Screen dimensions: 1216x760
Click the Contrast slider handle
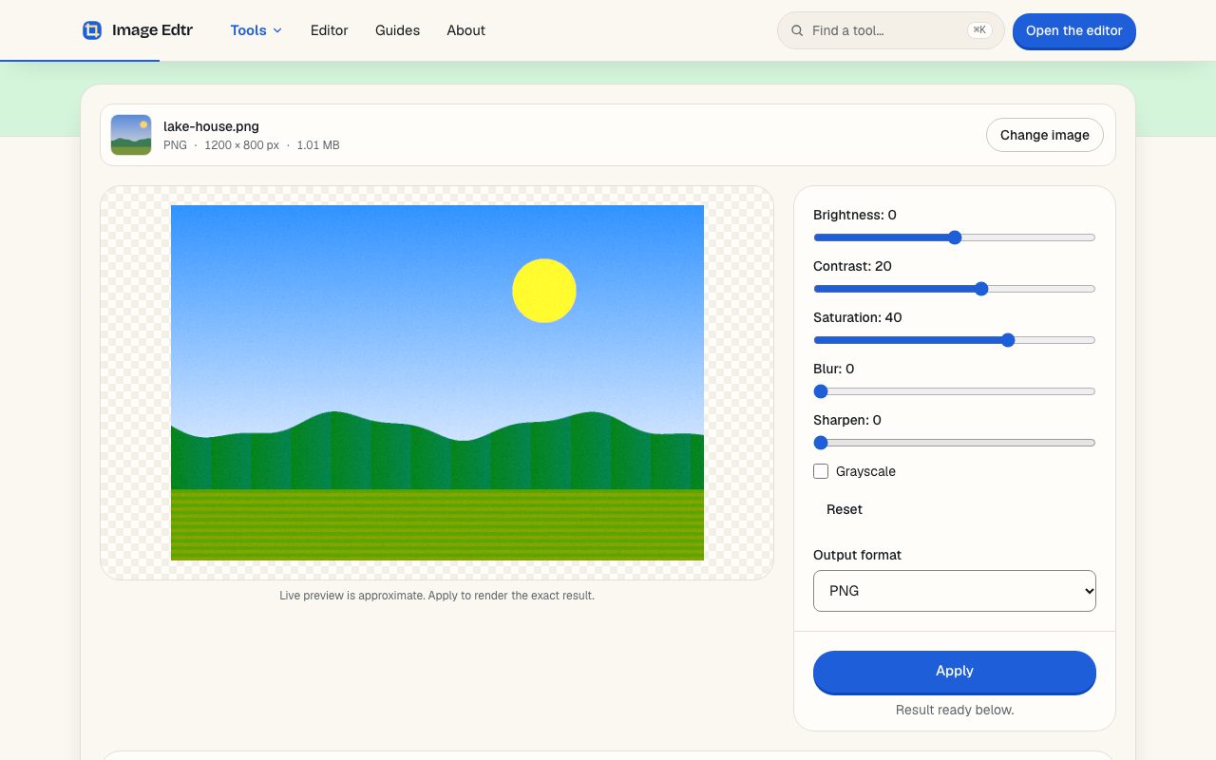tap(981, 289)
